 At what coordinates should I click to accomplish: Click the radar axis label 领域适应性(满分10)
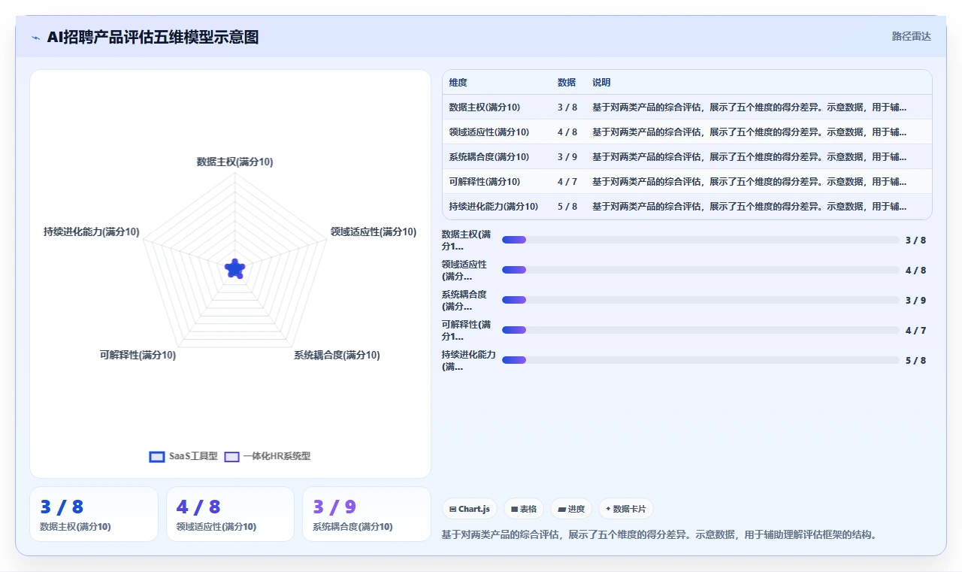click(x=374, y=232)
